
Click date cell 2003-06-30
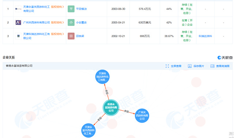click(x=118, y=9)
